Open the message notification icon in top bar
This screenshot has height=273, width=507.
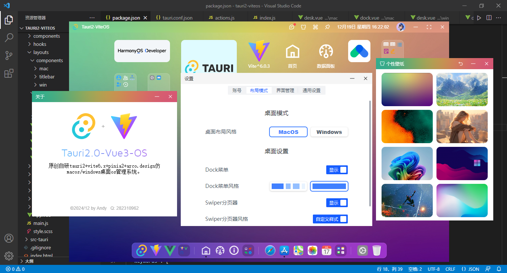(x=292, y=27)
